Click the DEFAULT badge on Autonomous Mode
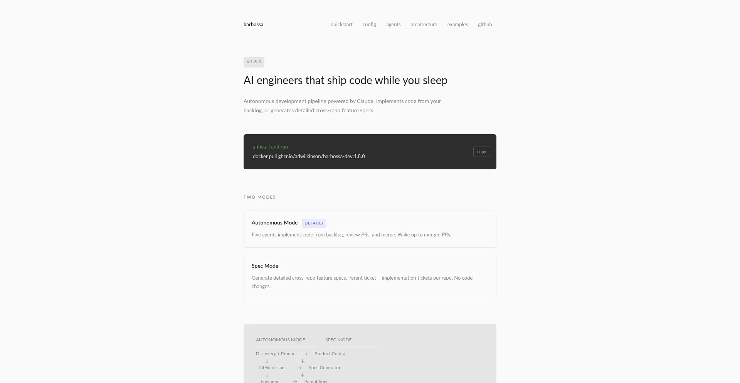 pyautogui.click(x=314, y=223)
